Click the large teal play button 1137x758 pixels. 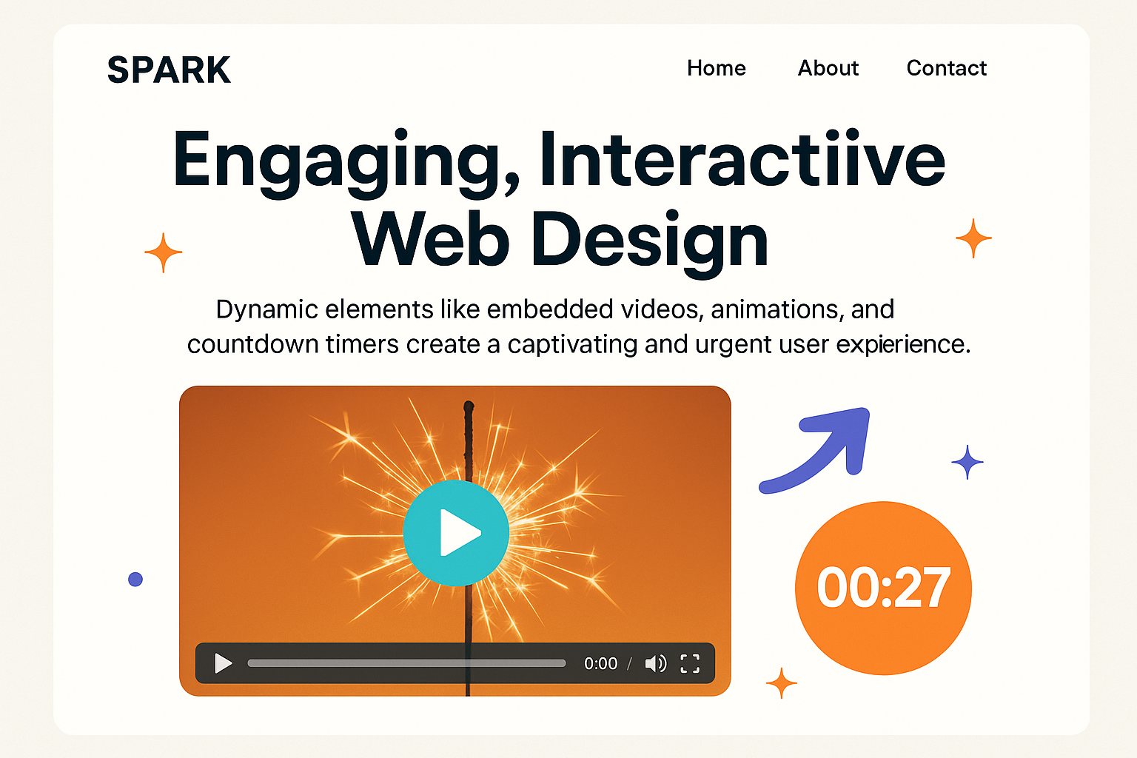pyautogui.click(x=456, y=531)
